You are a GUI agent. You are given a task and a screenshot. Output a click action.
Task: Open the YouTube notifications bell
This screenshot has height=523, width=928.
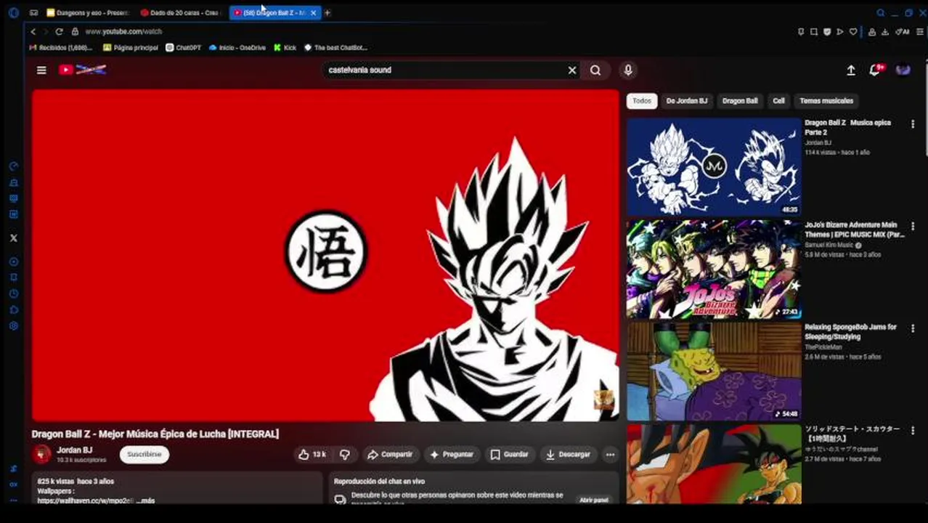[875, 70]
